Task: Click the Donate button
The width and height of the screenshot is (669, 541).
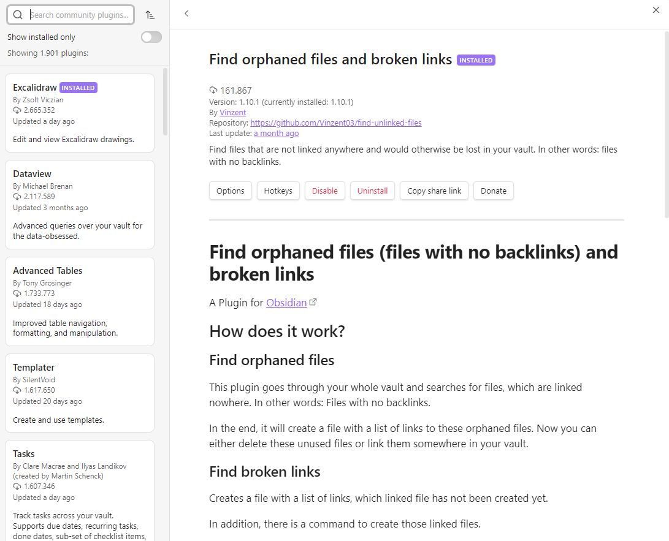Action: tap(494, 191)
